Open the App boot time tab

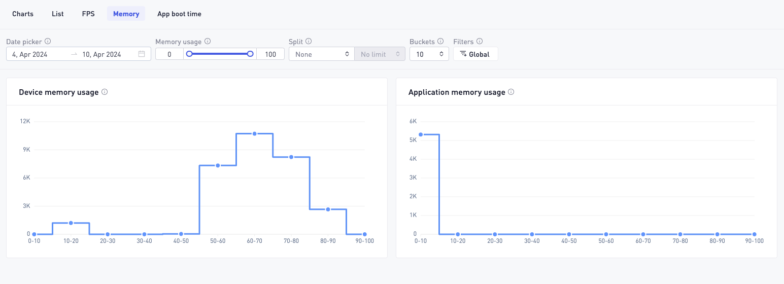pos(179,14)
